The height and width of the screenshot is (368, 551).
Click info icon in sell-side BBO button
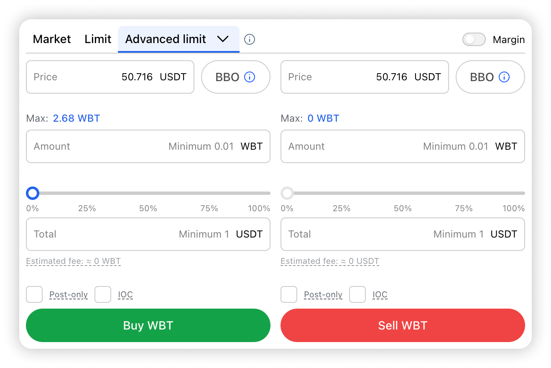point(504,77)
